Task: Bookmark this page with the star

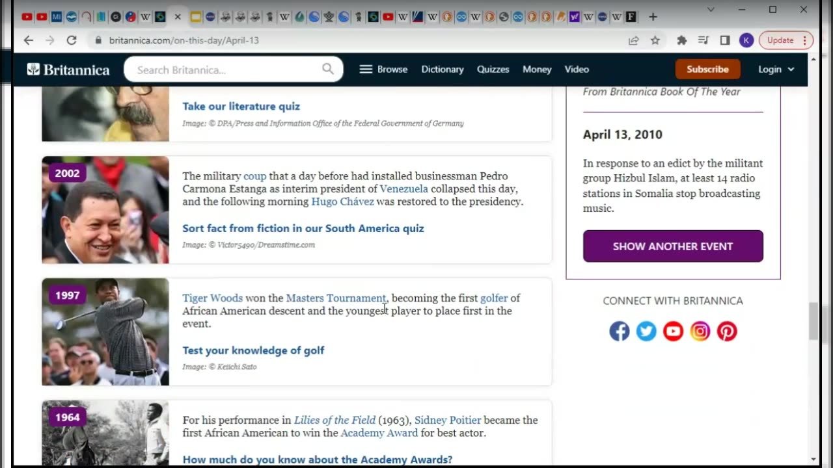Action: point(655,40)
